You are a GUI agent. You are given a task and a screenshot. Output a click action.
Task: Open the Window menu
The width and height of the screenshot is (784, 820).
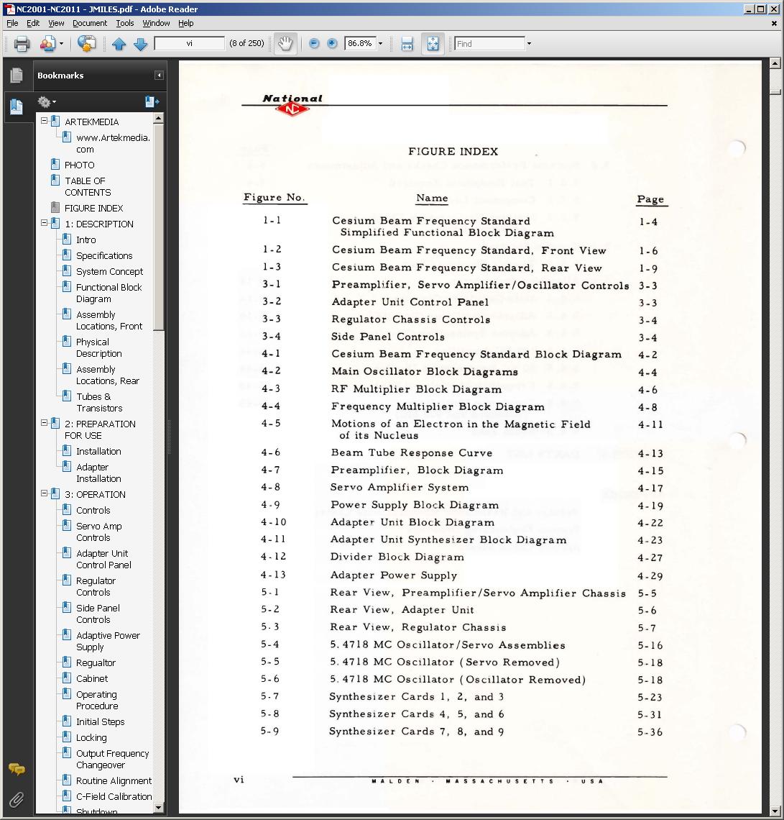click(156, 23)
